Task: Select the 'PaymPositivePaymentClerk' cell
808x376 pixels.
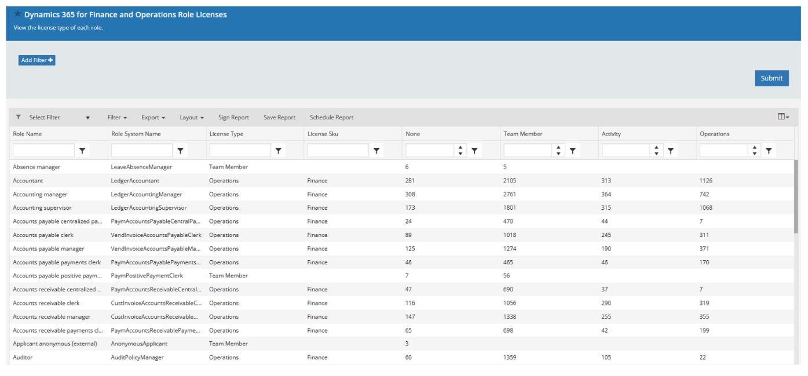Action: (x=147, y=276)
